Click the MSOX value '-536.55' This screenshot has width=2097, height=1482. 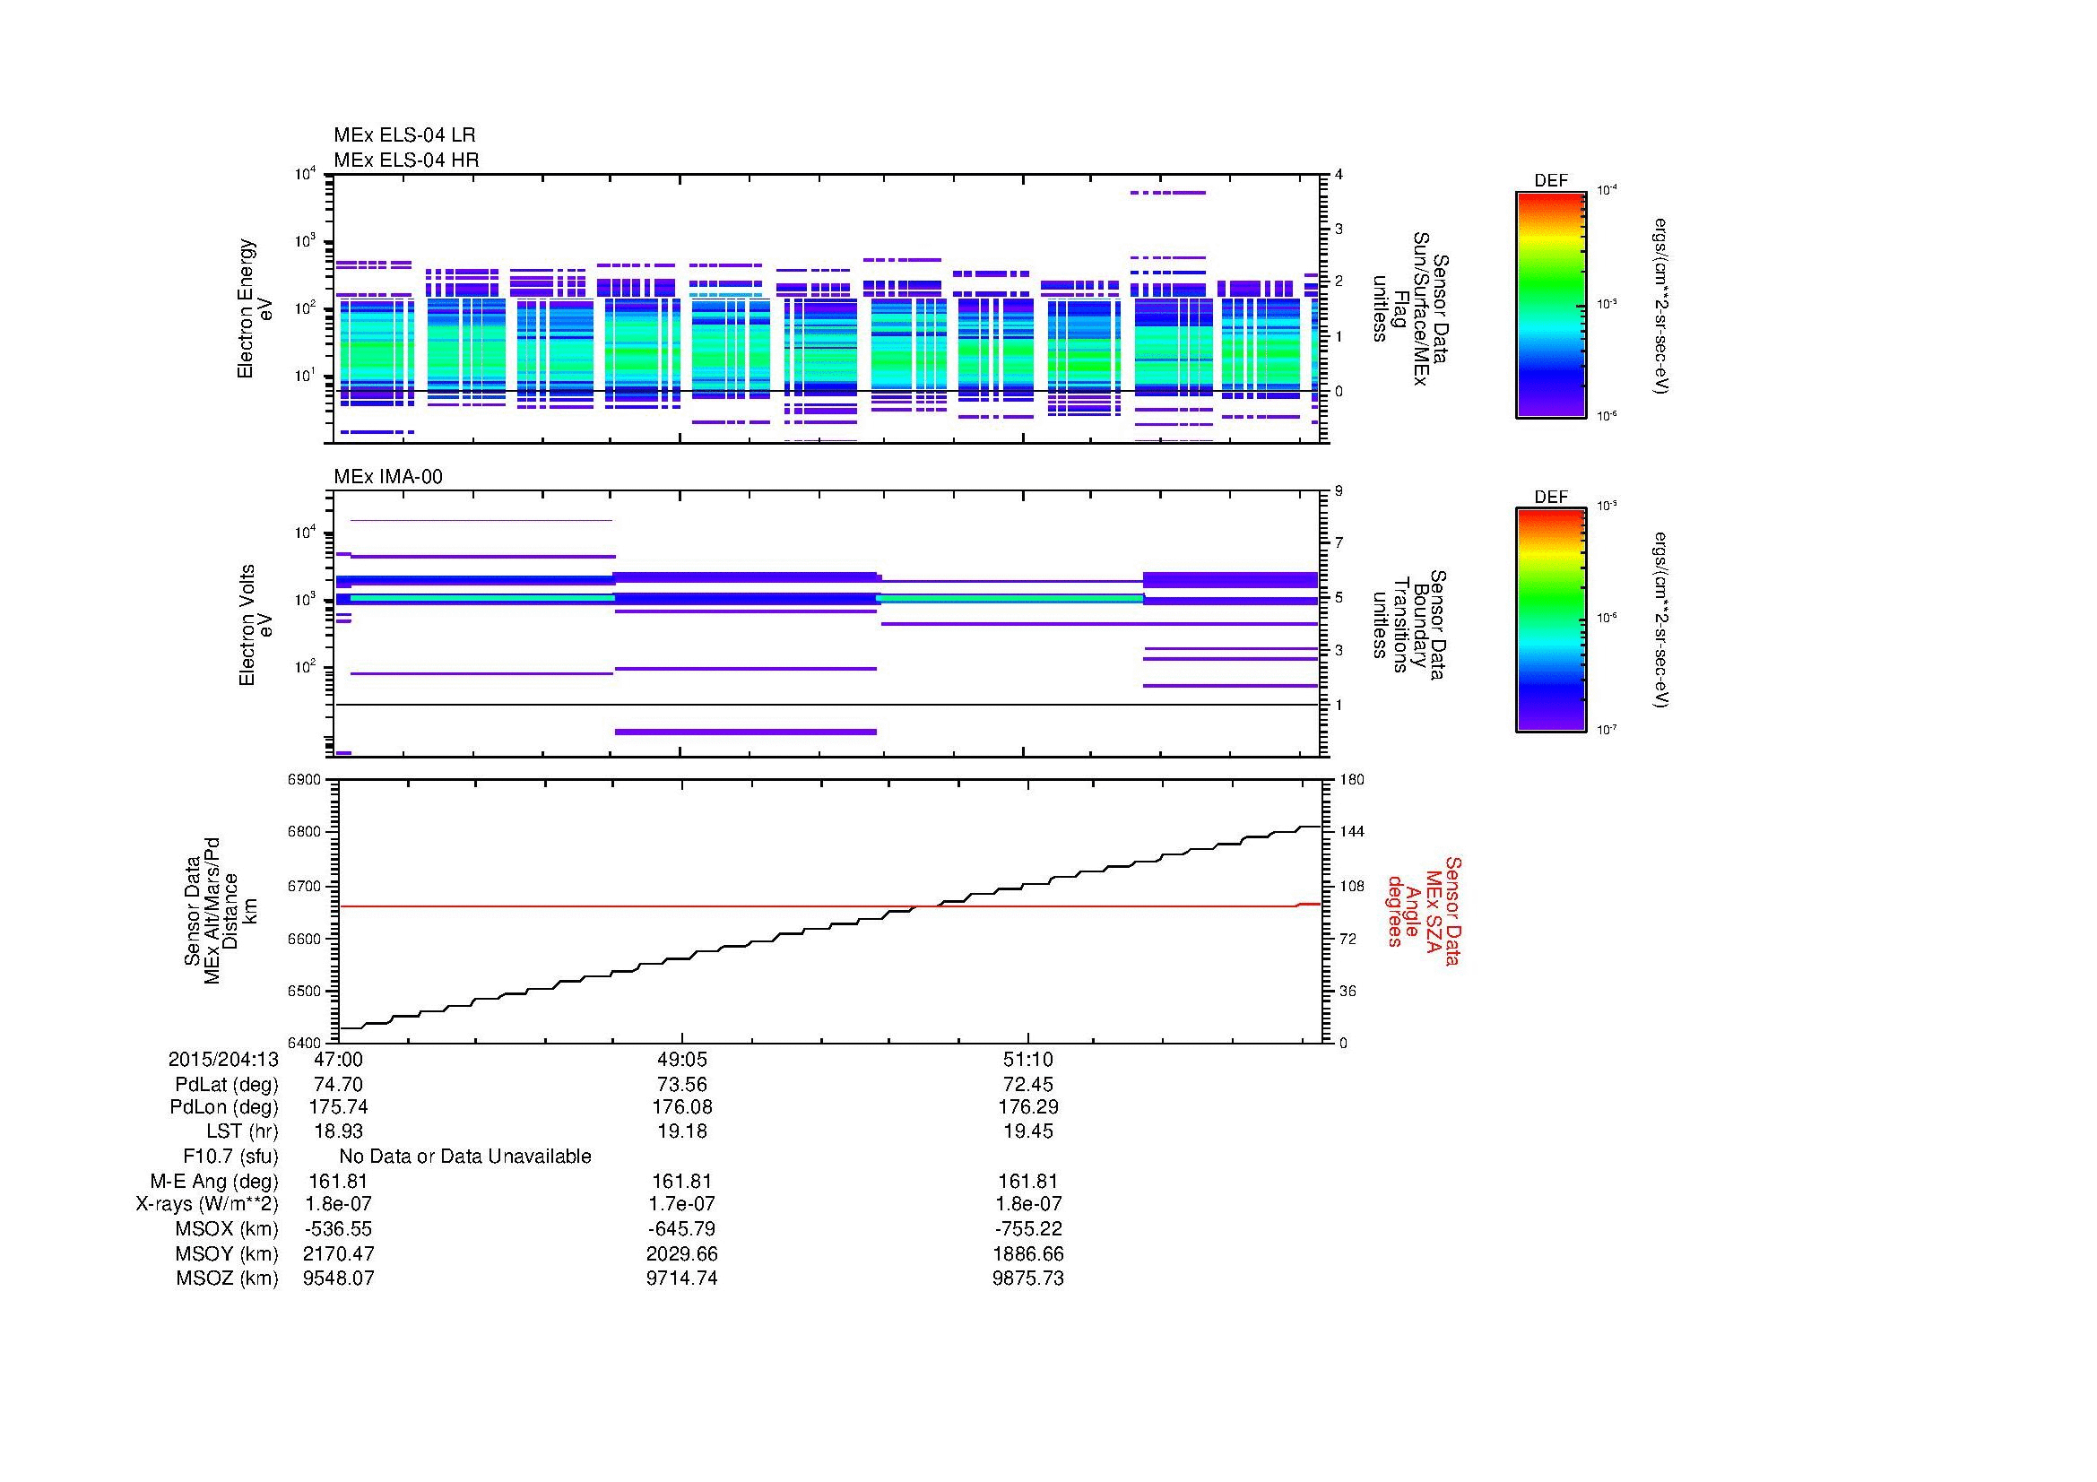[x=338, y=1229]
